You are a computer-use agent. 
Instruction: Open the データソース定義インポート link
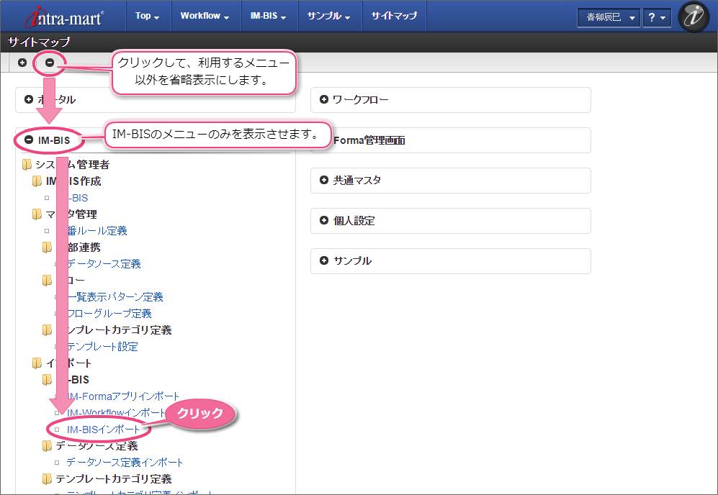[x=125, y=462]
